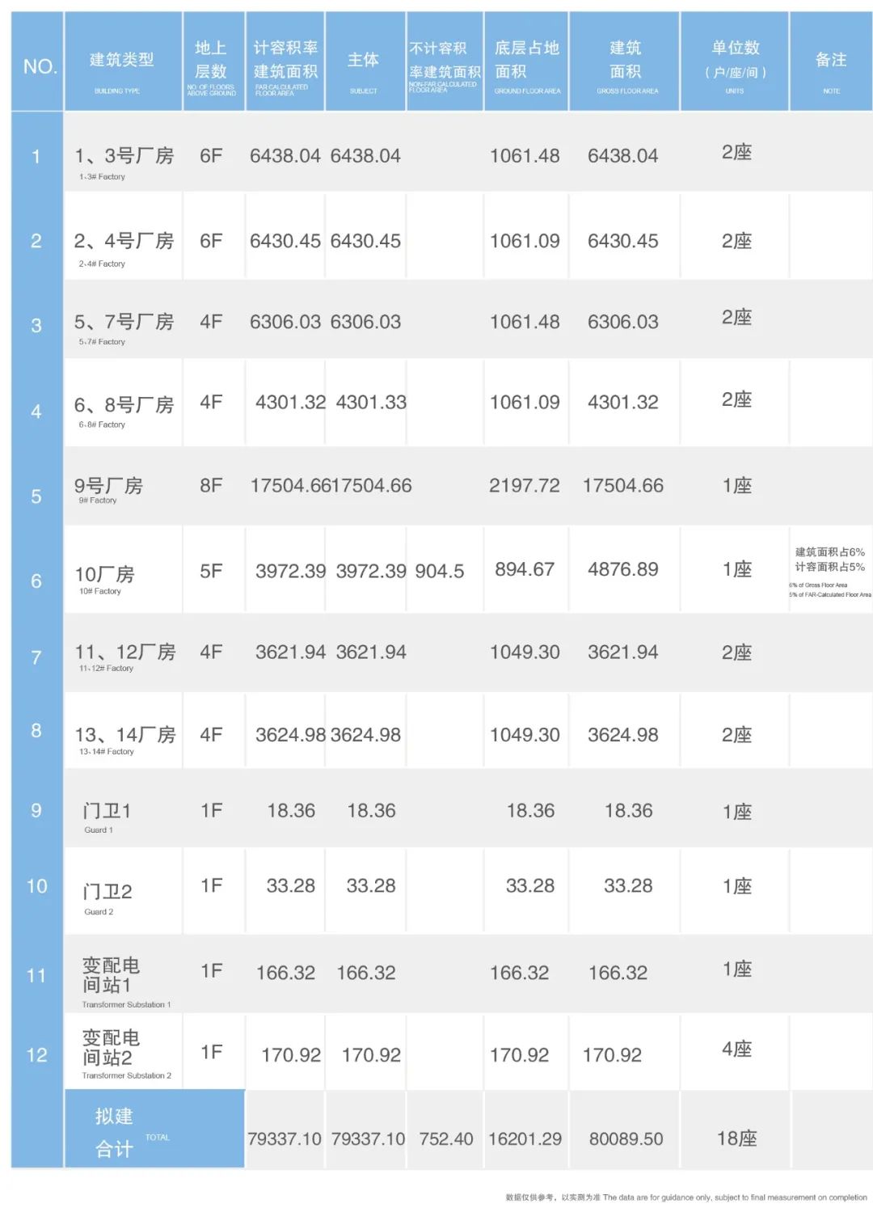Select the 备注 Note column header
The image size is (873, 1212).
(831, 61)
